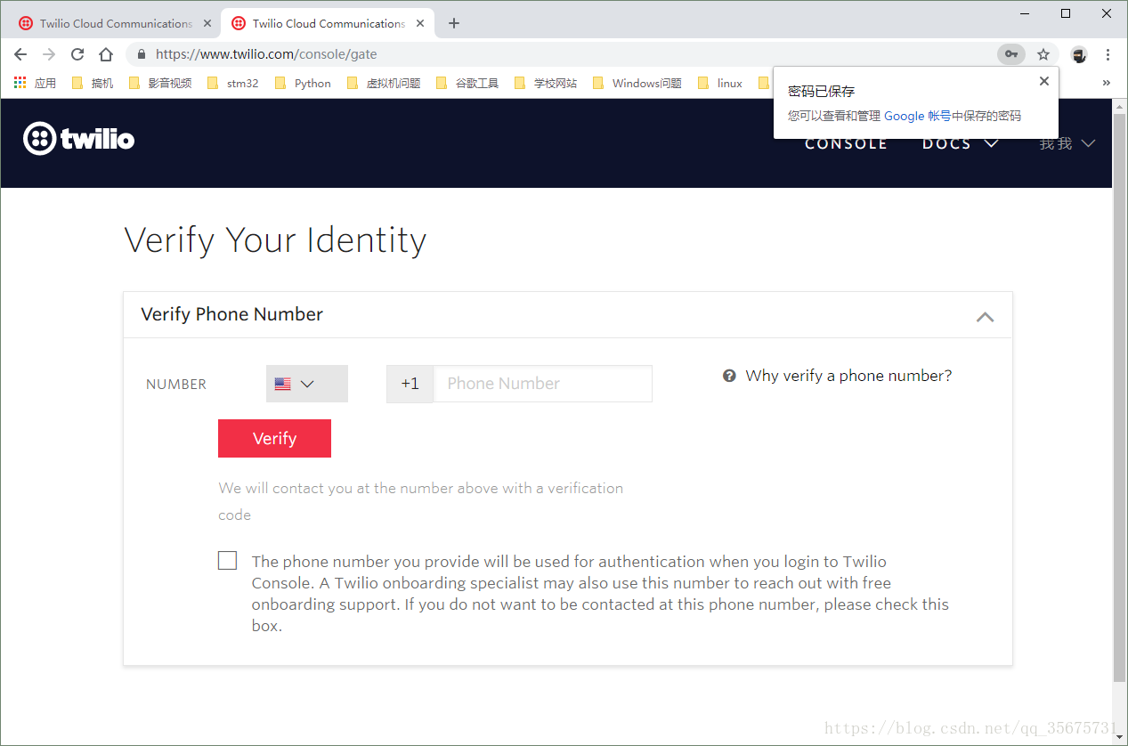Open the 影音视频 bookmark folder
This screenshot has height=746, width=1128.
160,83
